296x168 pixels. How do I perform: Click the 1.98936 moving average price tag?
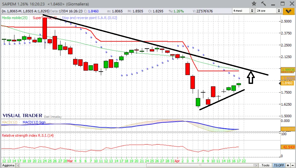288,70
